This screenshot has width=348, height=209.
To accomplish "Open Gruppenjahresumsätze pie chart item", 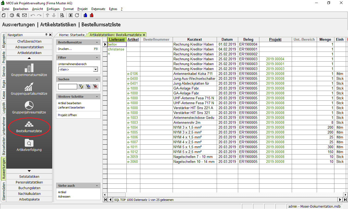I will click(x=29, y=107).
